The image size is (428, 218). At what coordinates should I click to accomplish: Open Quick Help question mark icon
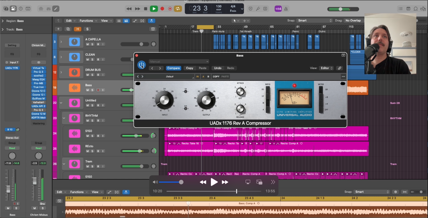(21, 9)
